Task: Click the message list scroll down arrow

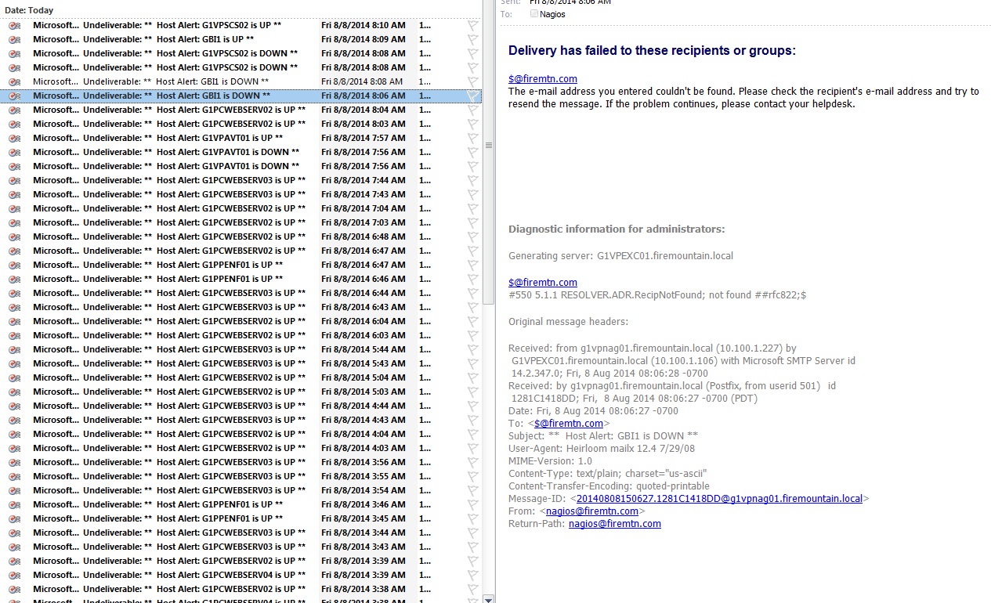Action: coord(489,598)
